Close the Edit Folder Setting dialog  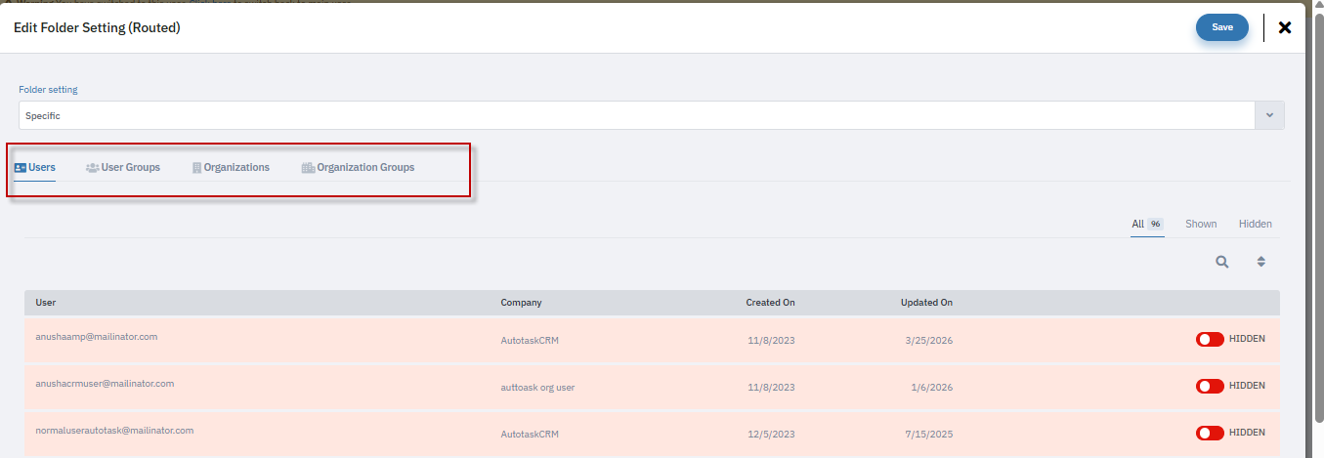click(1285, 27)
